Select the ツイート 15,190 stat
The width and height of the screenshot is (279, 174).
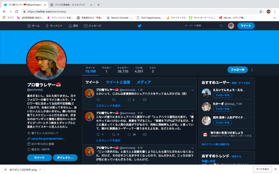click(90, 70)
